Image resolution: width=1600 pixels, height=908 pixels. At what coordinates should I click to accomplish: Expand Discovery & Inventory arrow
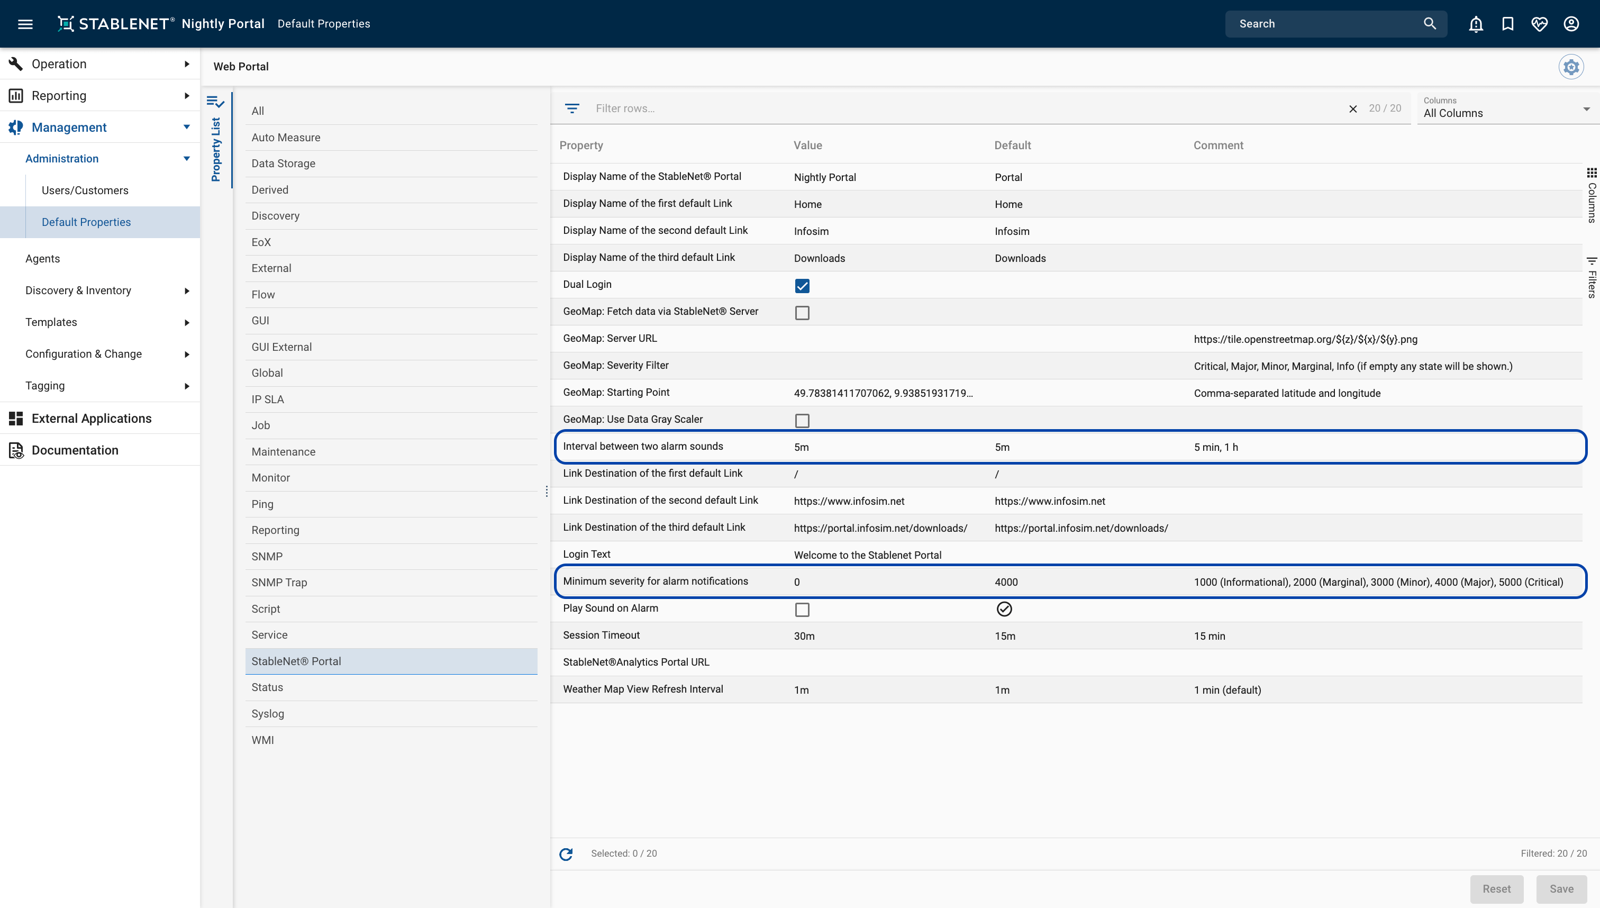(186, 290)
